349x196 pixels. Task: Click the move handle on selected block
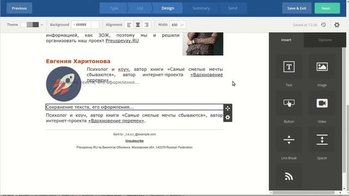tap(227, 108)
